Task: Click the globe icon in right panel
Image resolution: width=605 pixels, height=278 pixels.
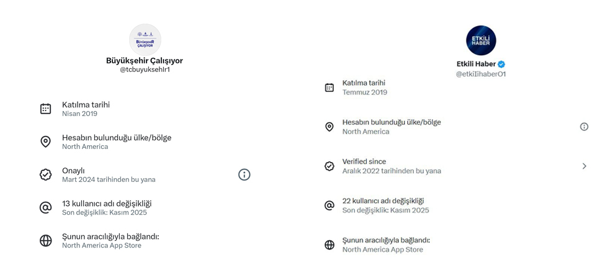Action: click(x=329, y=244)
